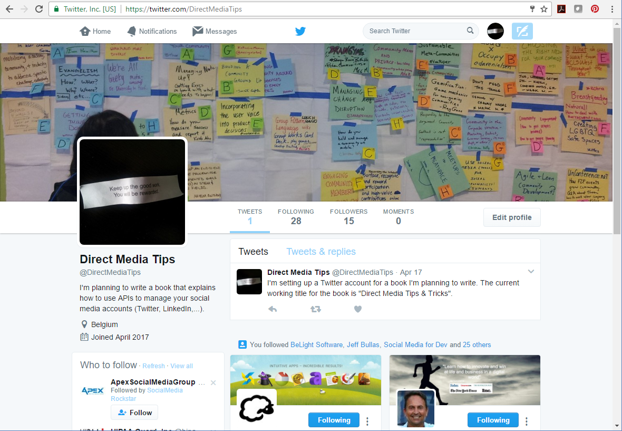Click the green padlock security icon
Viewport: 622px width, 431px height.
click(x=56, y=9)
